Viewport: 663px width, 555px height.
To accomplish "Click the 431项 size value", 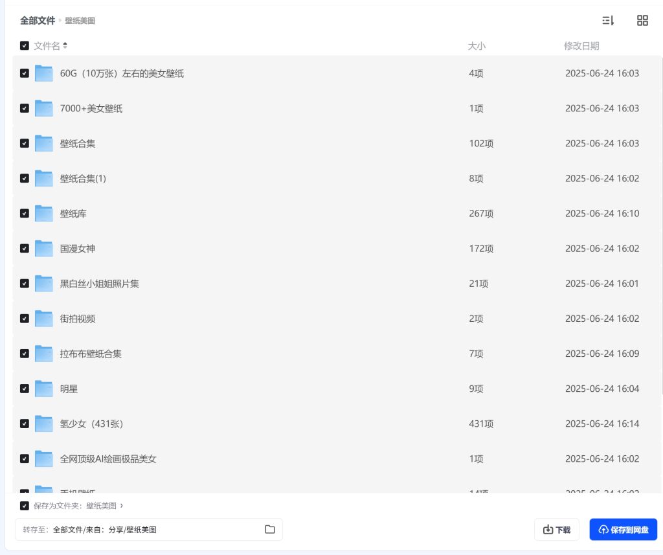I will click(481, 424).
